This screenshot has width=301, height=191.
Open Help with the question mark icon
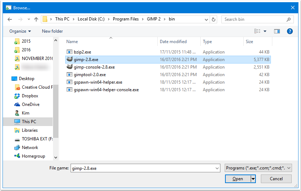point(290,31)
